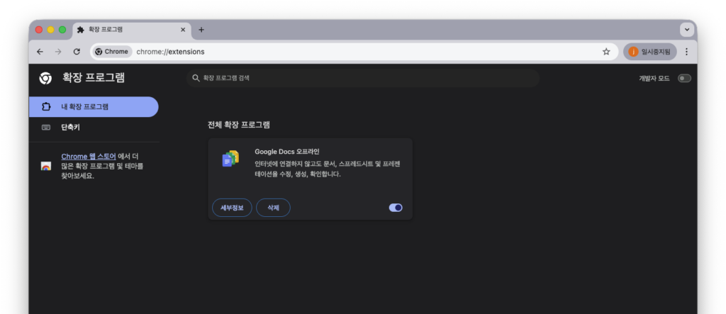Click the 삭제 button

tap(273, 208)
